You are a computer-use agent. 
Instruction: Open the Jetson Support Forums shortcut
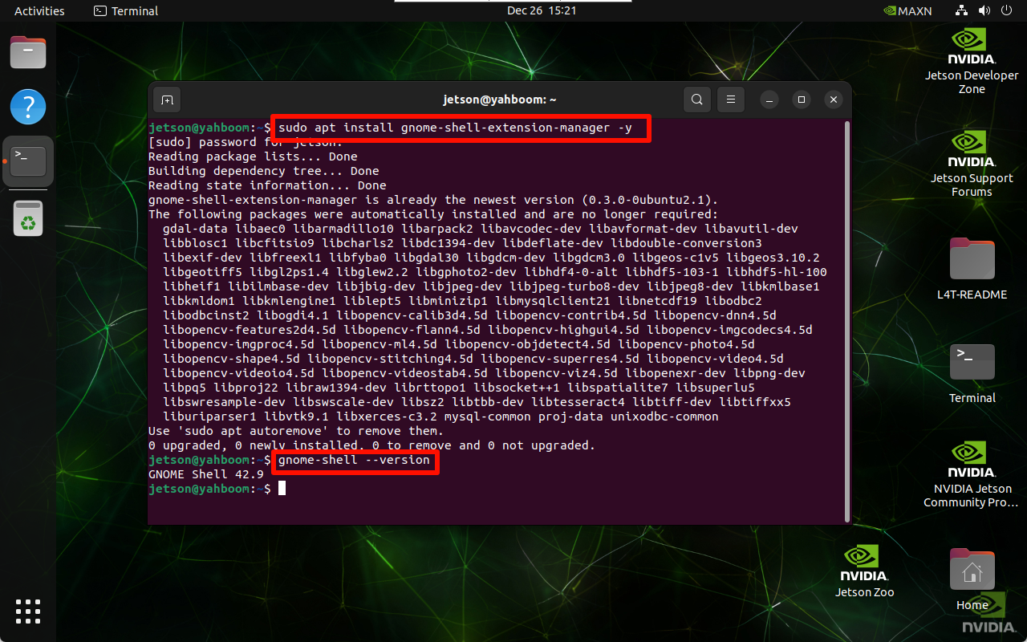(971, 152)
